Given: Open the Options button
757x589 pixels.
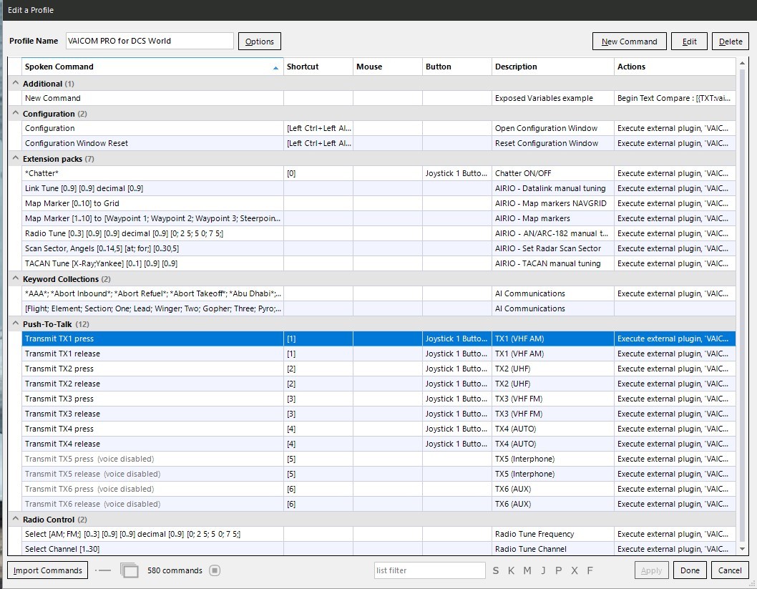Looking at the screenshot, I should (260, 41).
